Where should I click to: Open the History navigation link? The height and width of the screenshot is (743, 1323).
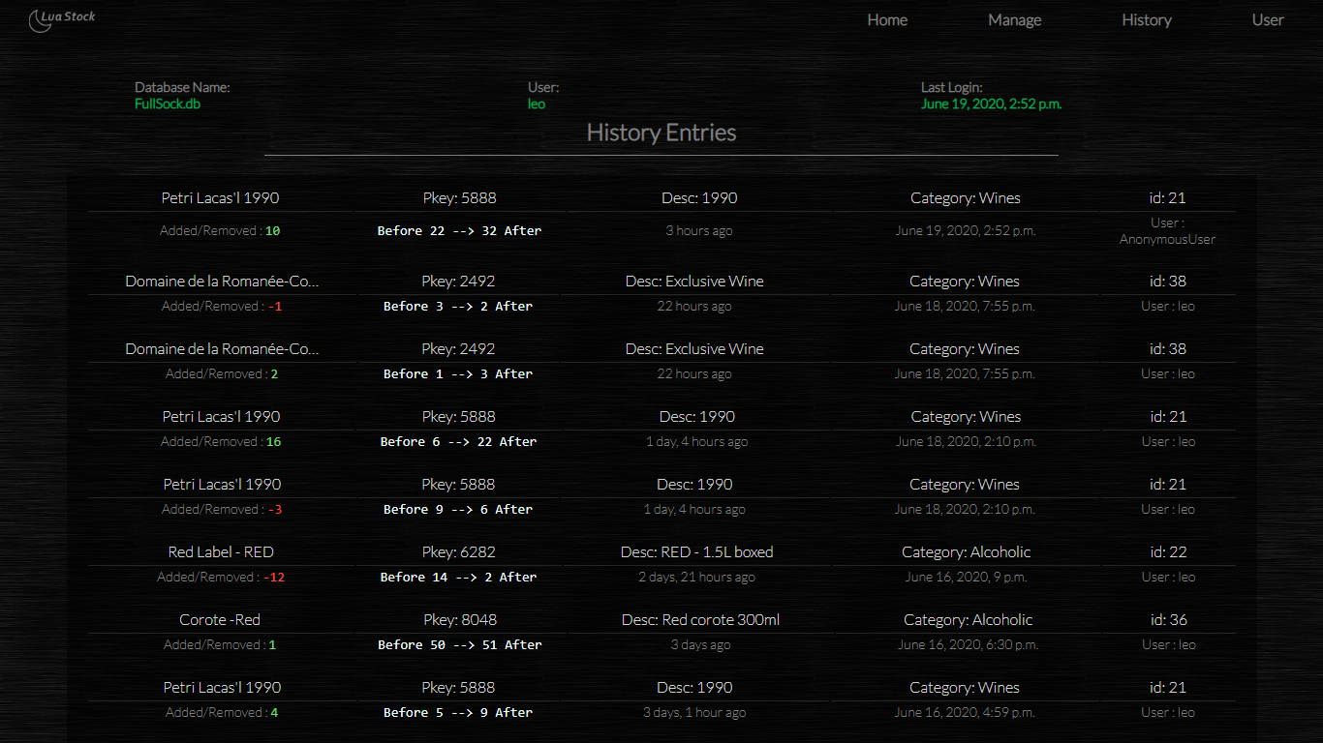click(x=1146, y=20)
